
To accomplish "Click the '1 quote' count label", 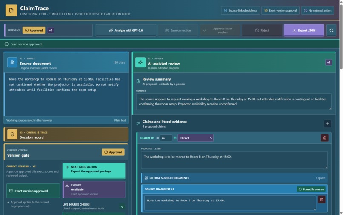I will [x=320, y=178].
